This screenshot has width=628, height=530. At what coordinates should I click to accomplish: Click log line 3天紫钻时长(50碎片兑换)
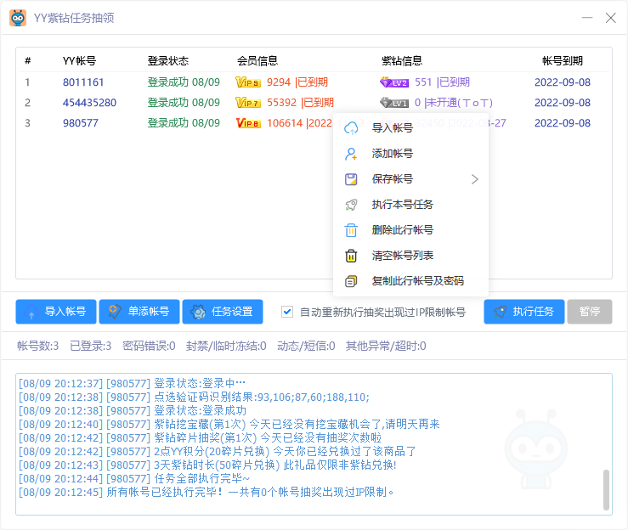click(207, 465)
